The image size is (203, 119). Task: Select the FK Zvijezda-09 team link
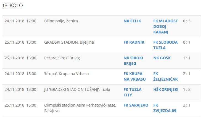(165, 108)
